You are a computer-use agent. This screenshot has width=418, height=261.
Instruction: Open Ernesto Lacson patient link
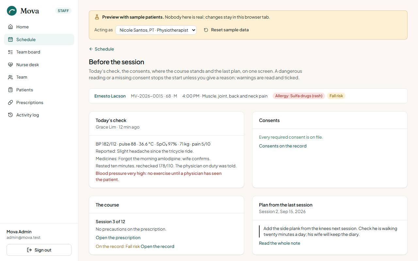110,96
